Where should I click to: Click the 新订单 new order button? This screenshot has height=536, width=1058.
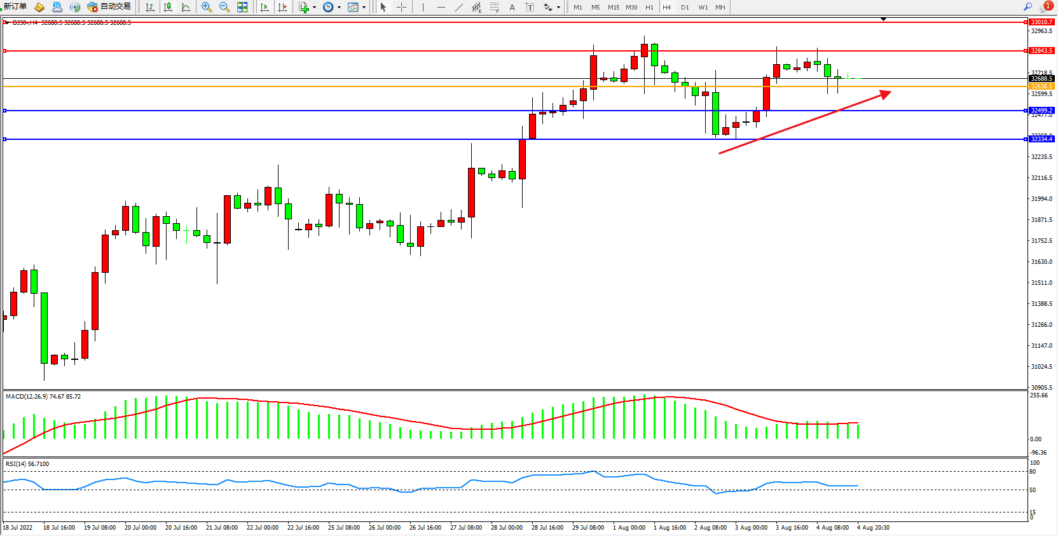pos(15,7)
